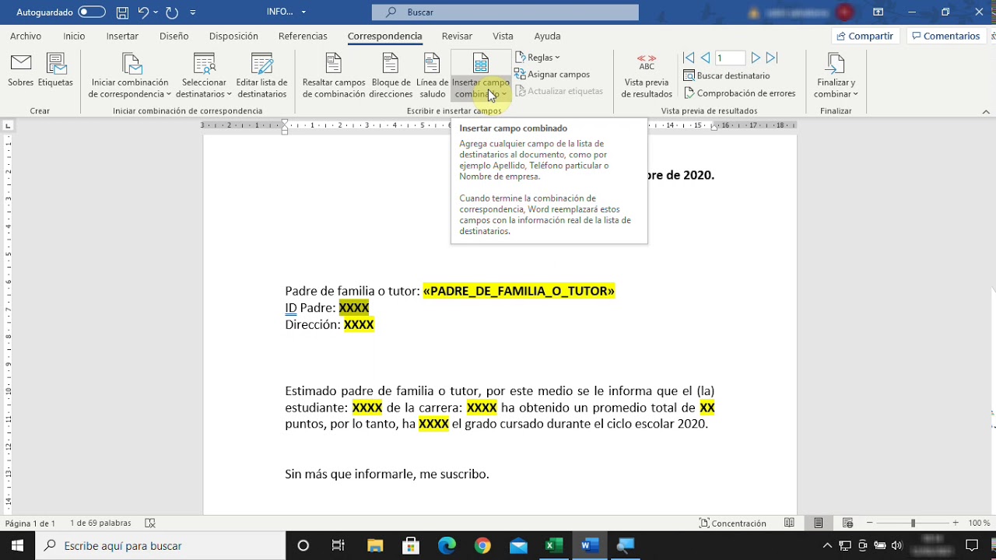Collapse the ribbon with the chevron
Image resolution: width=996 pixels, height=560 pixels.
point(986,111)
